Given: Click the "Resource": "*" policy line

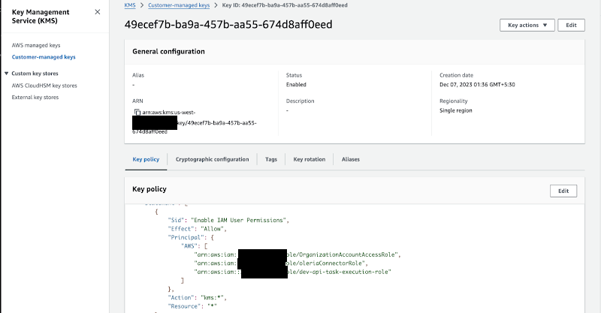Looking at the screenshot, I should 192,306.
